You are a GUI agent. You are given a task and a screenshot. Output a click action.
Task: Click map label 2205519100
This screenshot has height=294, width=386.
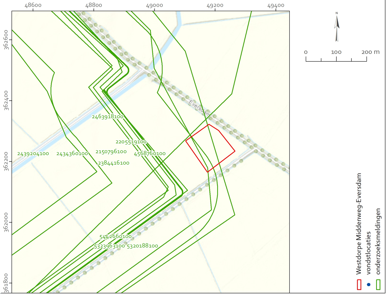(x=131, y=142)
